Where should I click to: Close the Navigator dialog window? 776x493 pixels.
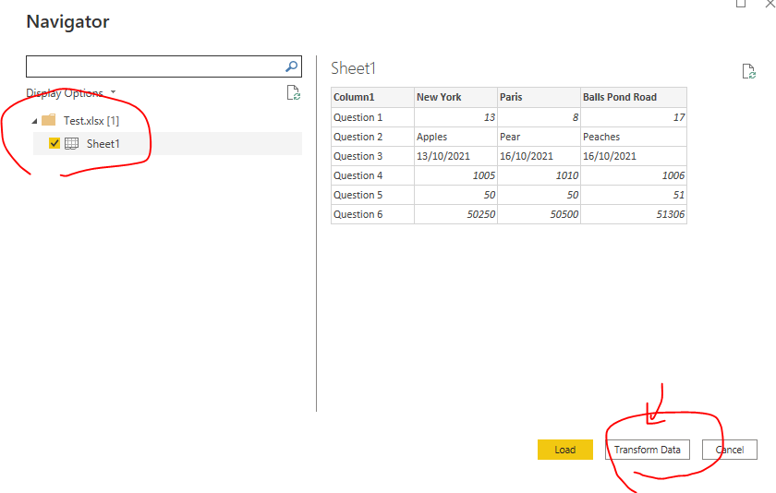tap(770, 4)
